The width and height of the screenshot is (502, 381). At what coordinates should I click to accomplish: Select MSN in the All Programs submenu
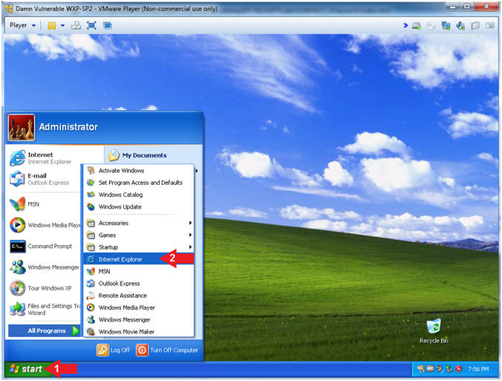click(x=139, y=271)
